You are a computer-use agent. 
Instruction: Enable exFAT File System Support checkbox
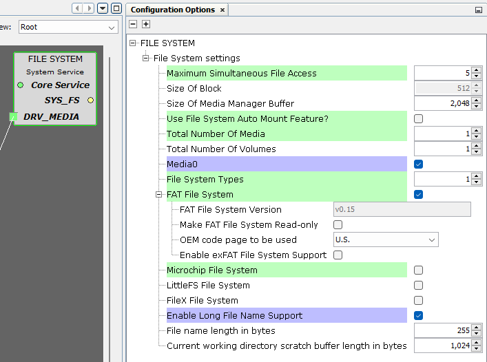[x=338, y=255]
